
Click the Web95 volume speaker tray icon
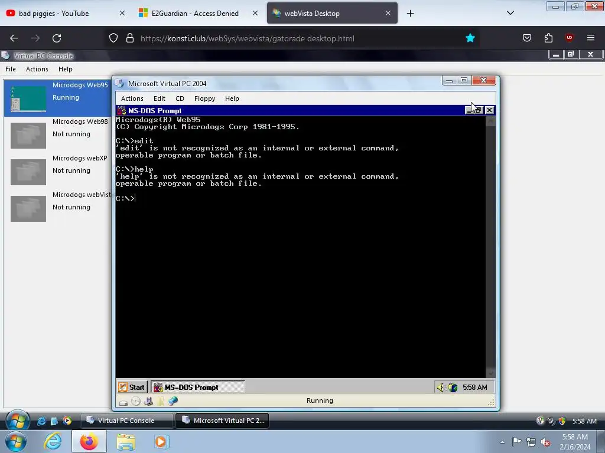tap(441, 387)
